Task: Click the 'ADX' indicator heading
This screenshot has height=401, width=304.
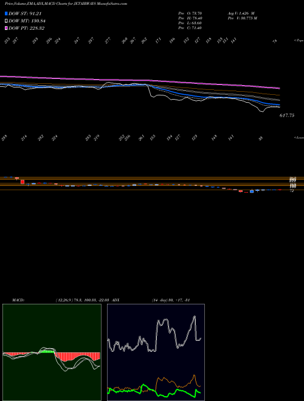Action: point(116,300)
